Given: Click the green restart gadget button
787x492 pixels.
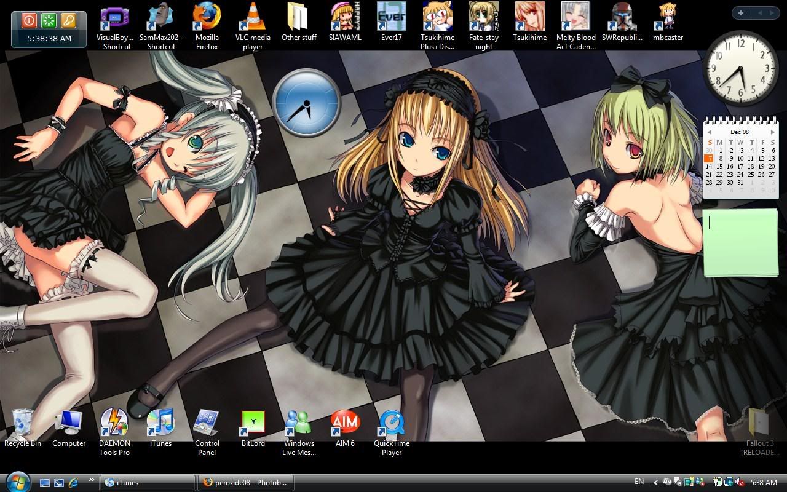Looking at the screenshot, I should point(49,21).
